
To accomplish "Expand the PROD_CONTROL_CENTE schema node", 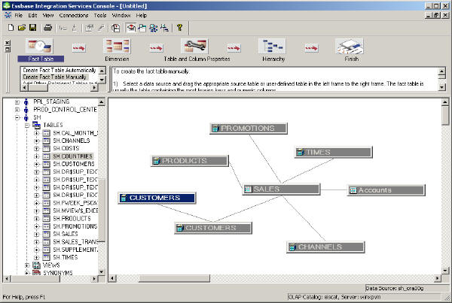I will coord(17,110).
